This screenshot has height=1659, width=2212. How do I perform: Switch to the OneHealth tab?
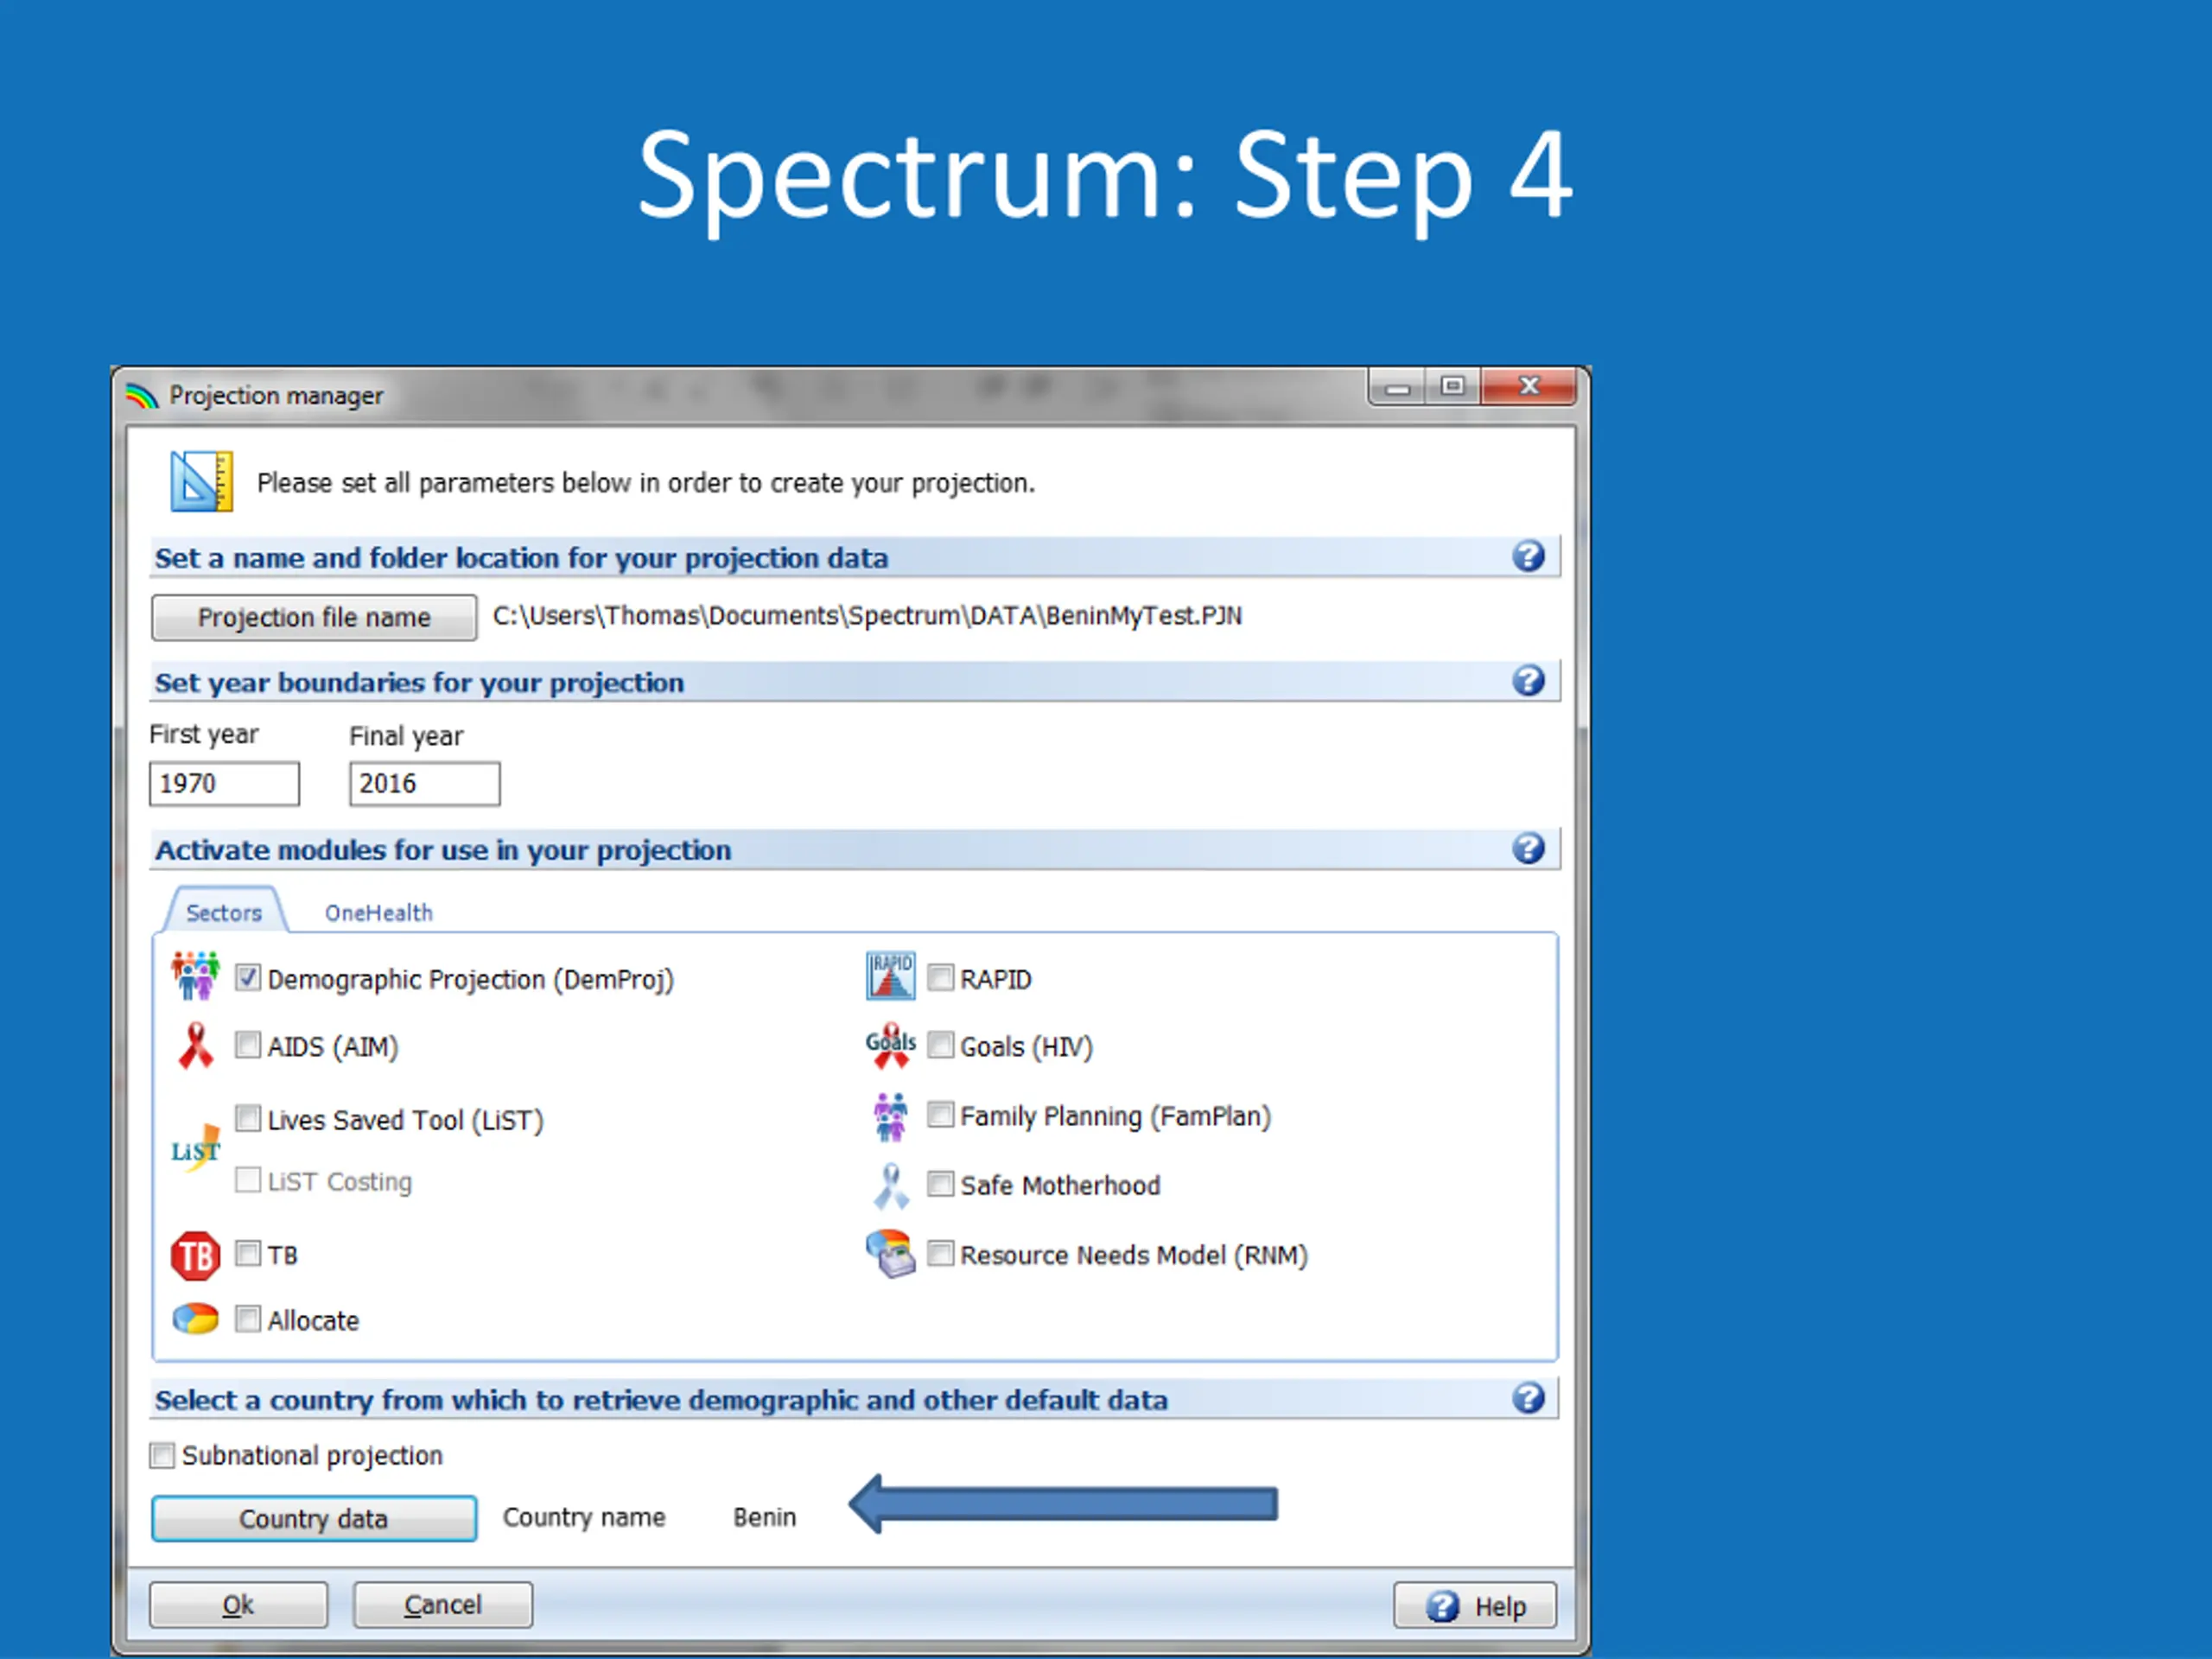(378, 912)
